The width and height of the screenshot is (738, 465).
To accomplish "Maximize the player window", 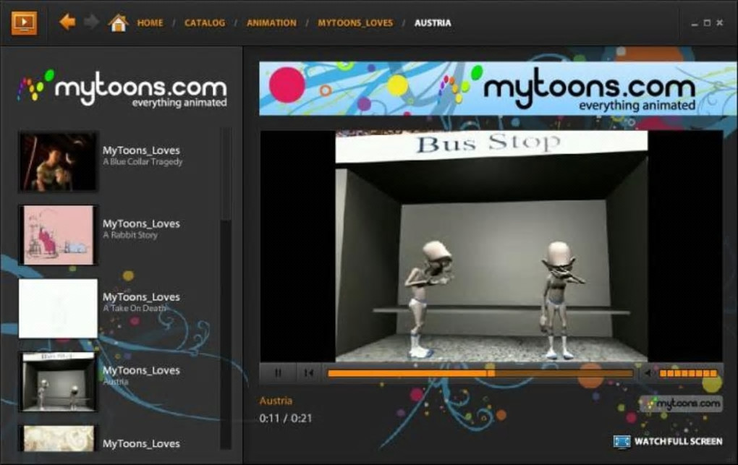I will click(707, 22).
